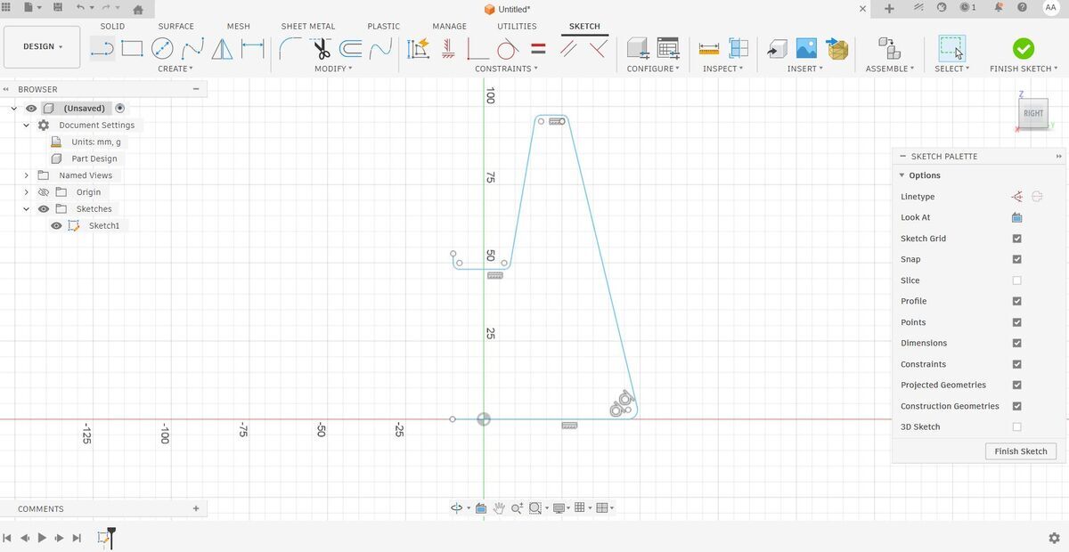
Task: Select the Center Diameter Circle tool
Action: tap(162, 48)
